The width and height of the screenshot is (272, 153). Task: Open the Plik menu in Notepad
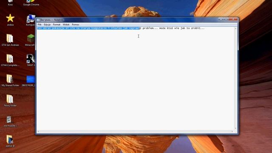point(40,25)
